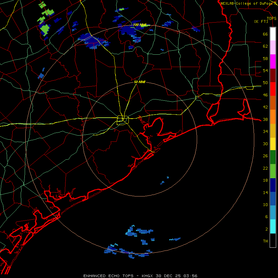Click the legend value 6
278x278 pixels.
pos(266,217)
